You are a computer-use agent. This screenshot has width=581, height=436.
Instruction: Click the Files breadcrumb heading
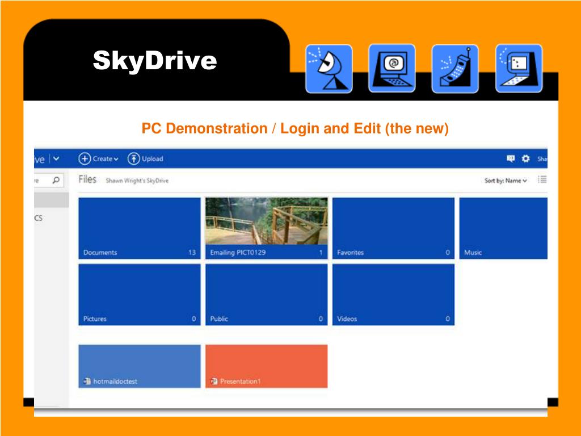[x=87, y=179]
